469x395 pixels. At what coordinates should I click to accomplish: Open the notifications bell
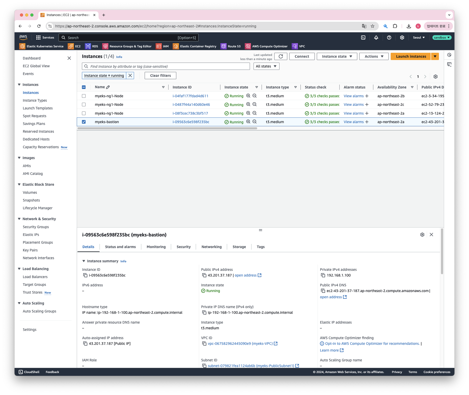point(376,38)
